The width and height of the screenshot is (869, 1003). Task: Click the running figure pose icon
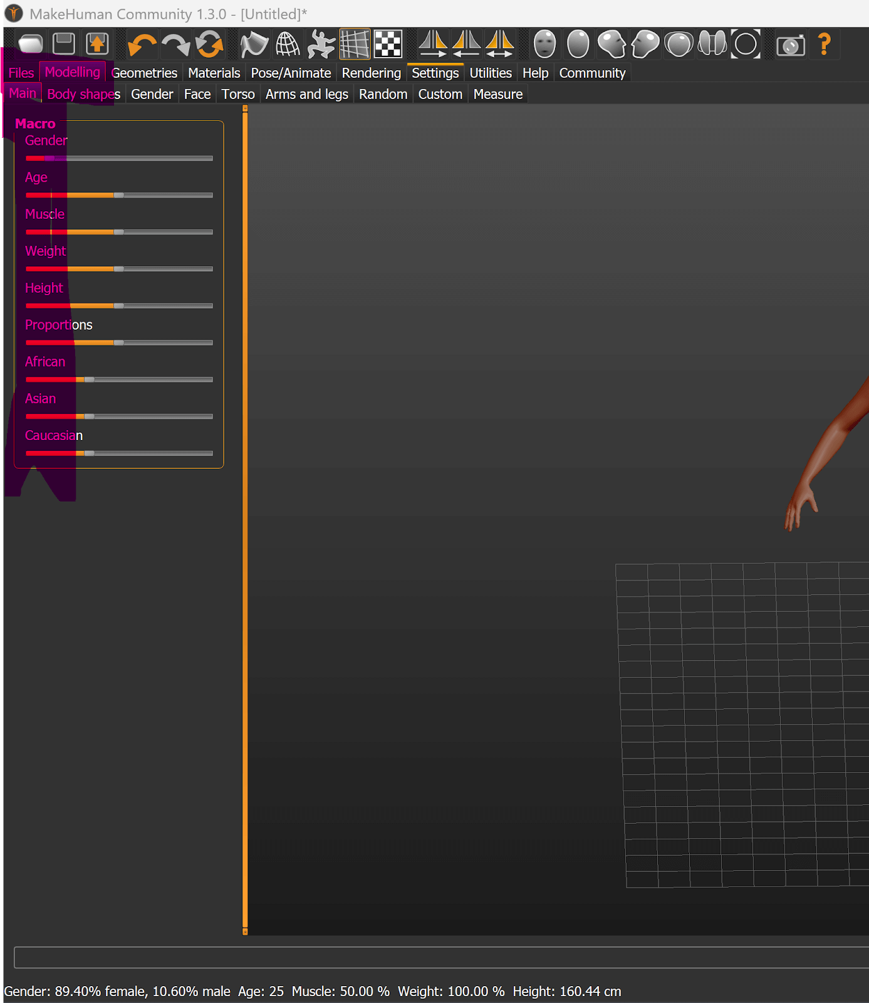[x=321, y=45]
